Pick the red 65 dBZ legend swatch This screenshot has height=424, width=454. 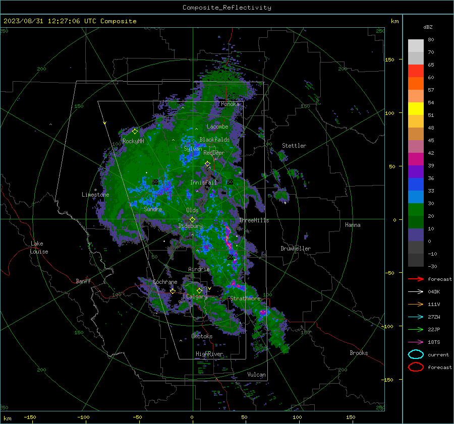point(416,71)
